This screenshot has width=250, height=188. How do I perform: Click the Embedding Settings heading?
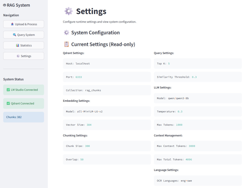[76, 101]
